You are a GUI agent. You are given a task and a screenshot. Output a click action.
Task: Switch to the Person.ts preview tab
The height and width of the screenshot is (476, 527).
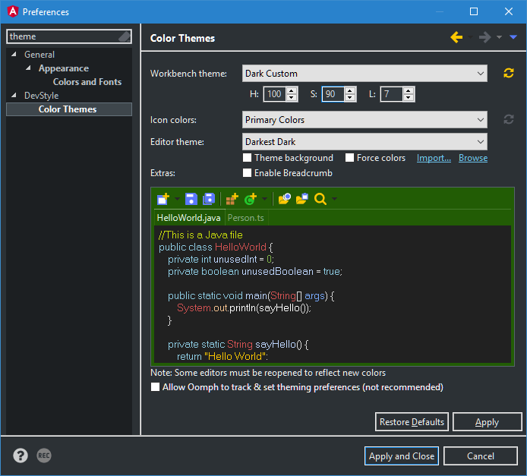point(246,218)
